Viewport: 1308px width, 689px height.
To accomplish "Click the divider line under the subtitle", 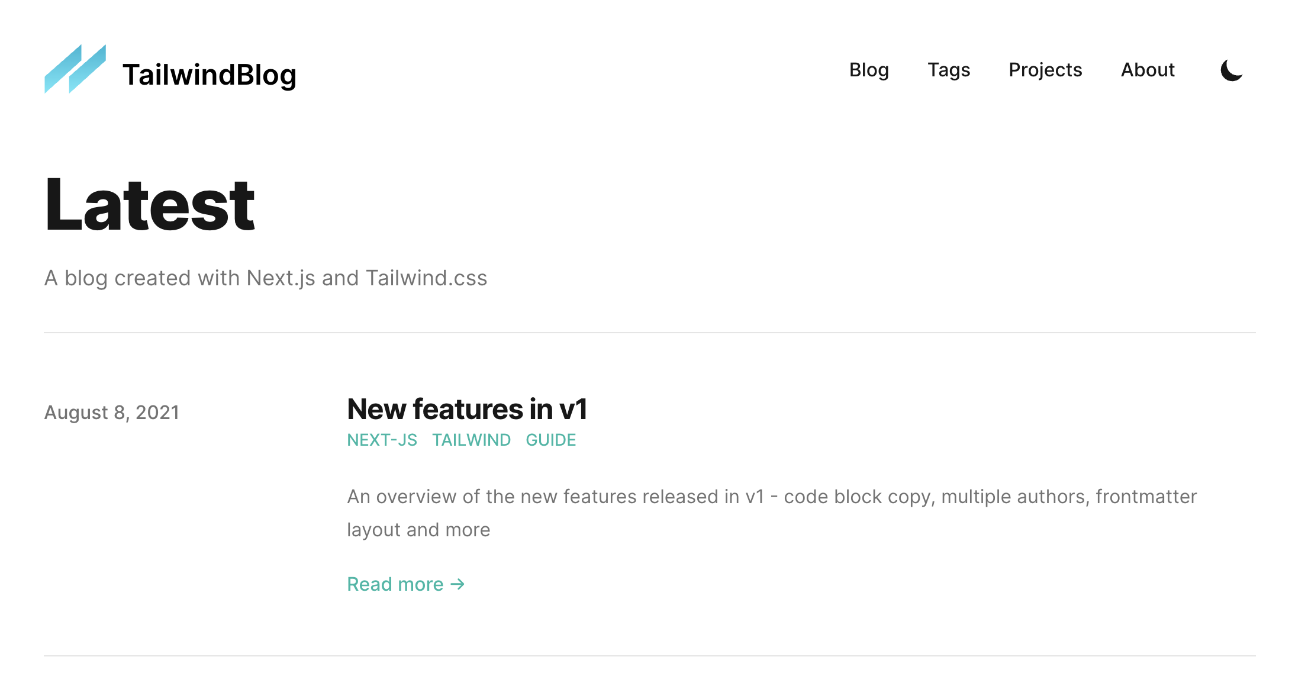I will click(649, 333).
